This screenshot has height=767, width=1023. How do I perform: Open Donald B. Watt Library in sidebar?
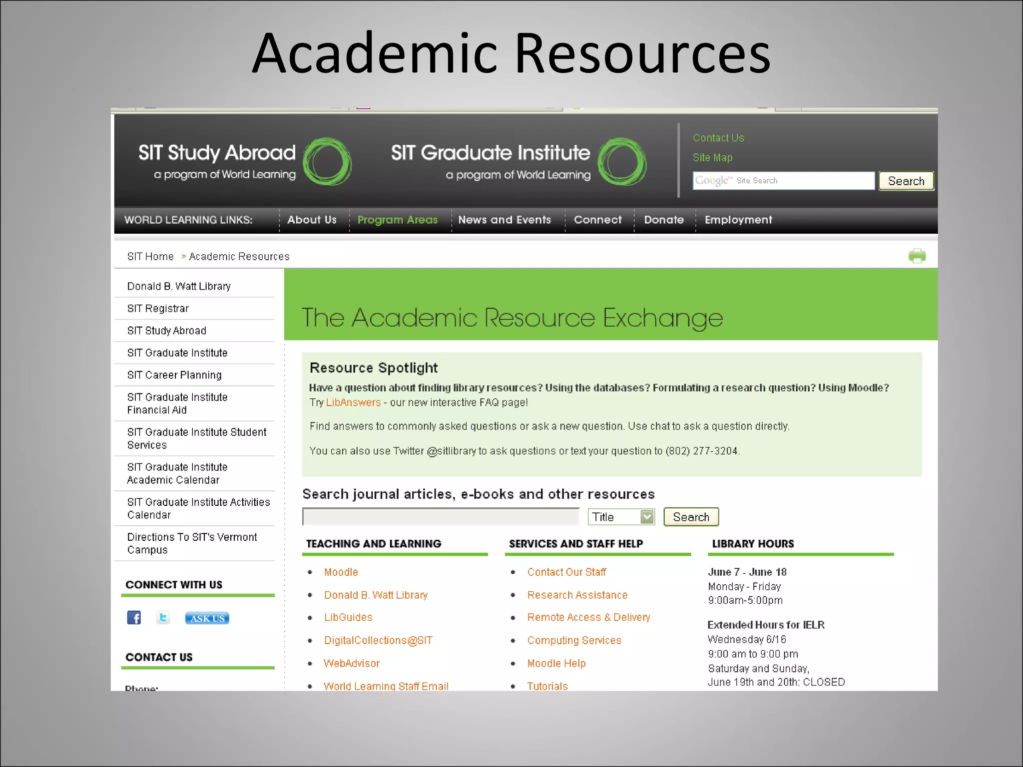pos(179,286)
